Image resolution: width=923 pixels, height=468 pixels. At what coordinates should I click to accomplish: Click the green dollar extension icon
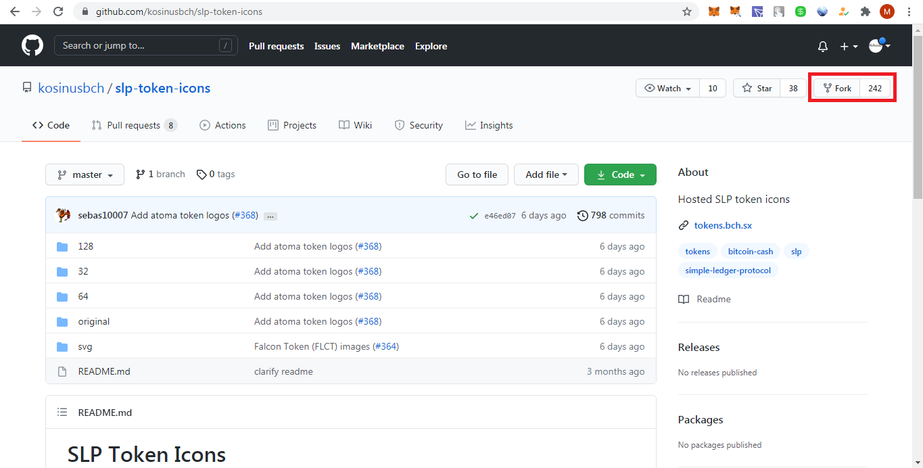point(801,11)
